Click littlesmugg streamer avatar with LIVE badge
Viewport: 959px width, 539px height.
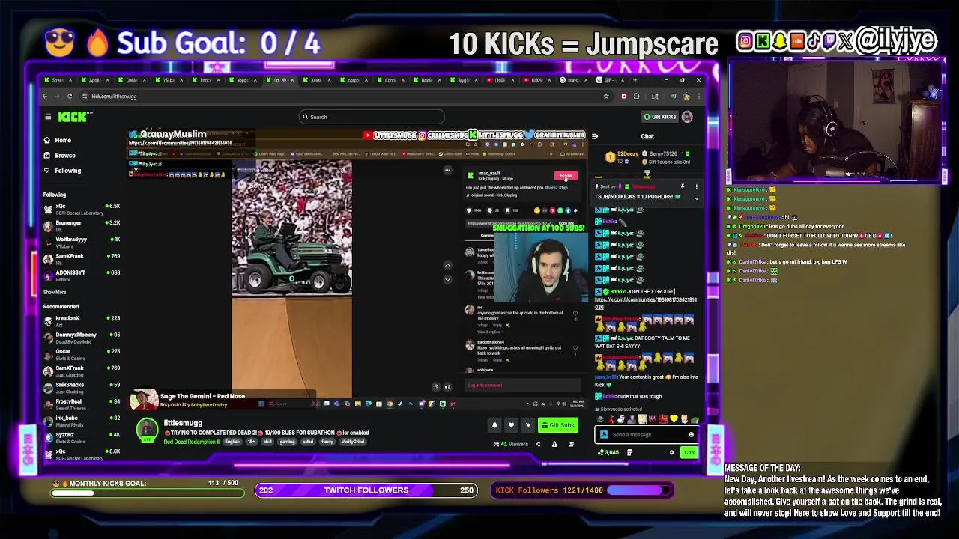147,430
